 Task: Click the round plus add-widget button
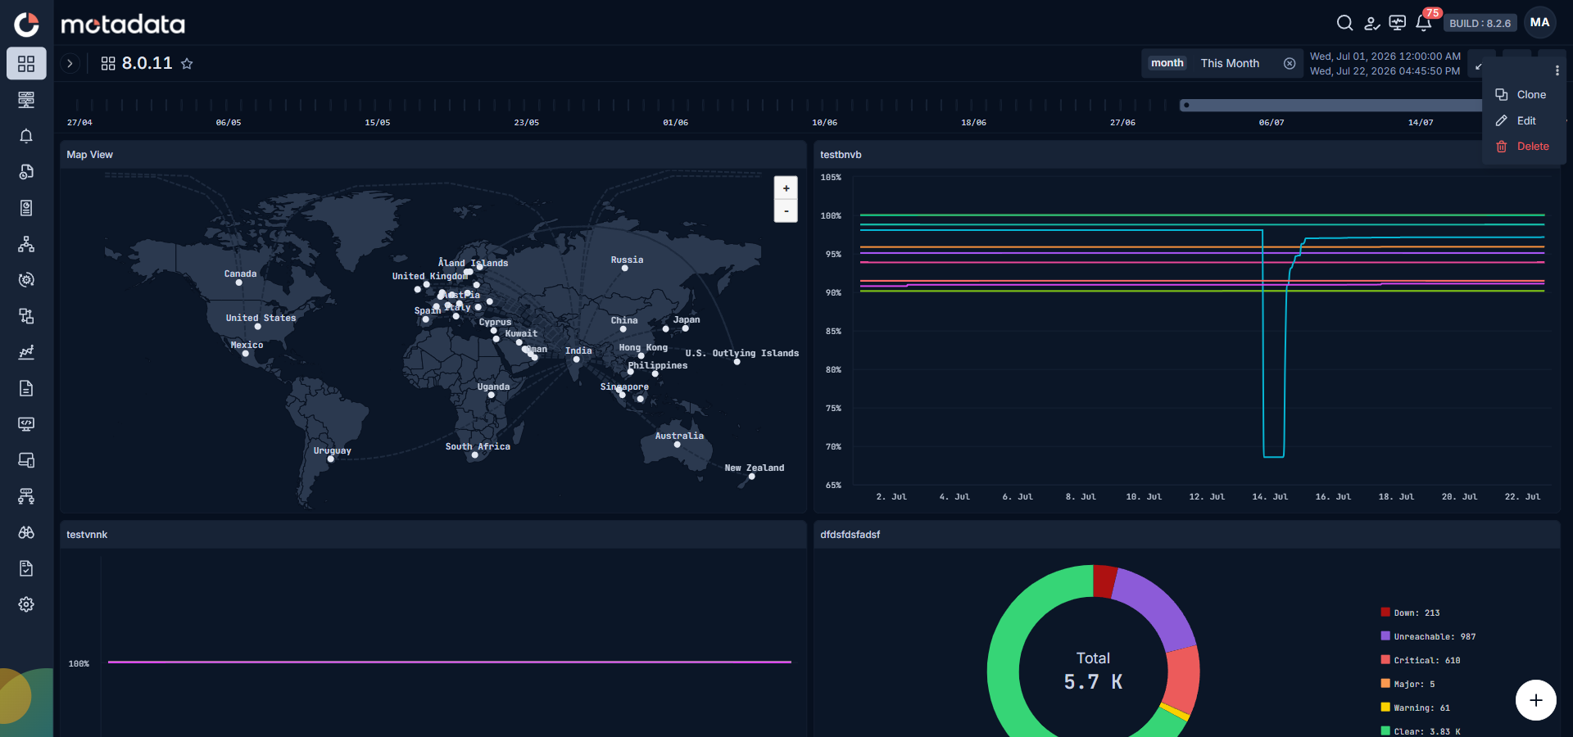coord(1535,700)
